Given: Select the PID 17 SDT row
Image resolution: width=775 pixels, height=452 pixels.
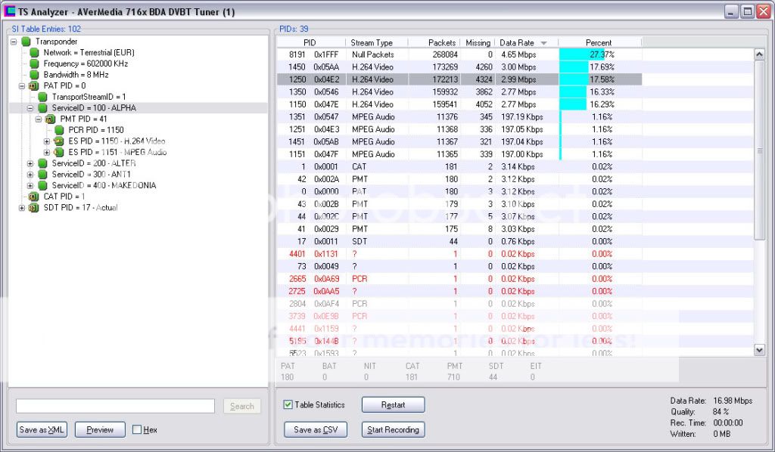Looking at the screenshot, I should tap(459, 241).
